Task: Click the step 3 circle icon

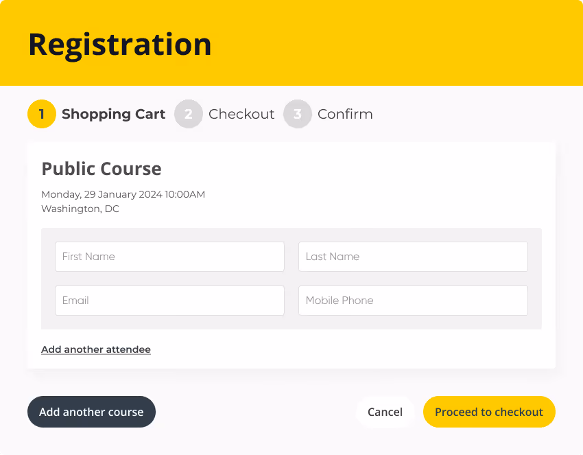Action: click(298, 114)
